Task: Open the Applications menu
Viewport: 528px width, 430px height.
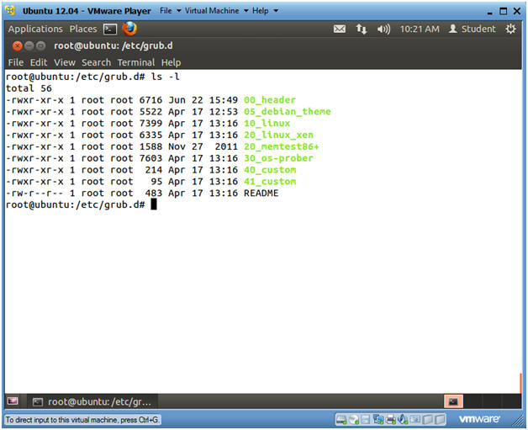Action: coord(35,29)
